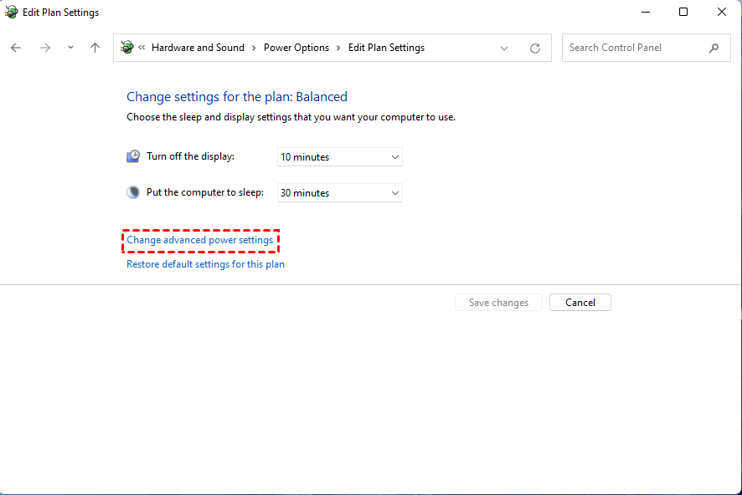The width and height of the screenshot is (742, 495).
Task: Open the Put computer to sleep dropdown
Action: 339,193
